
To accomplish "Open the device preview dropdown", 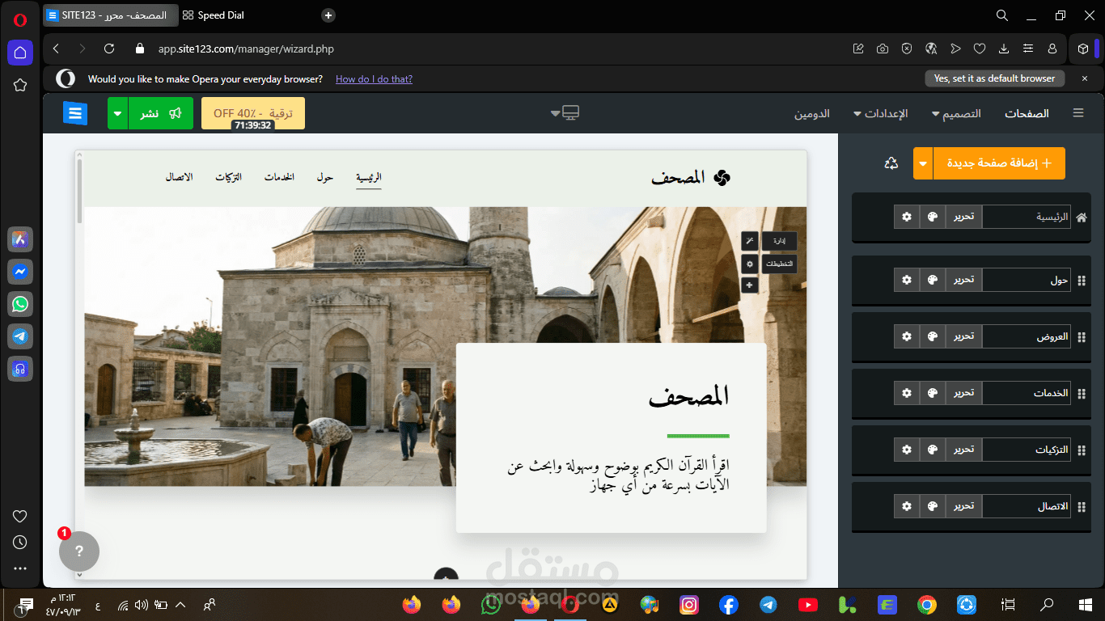I will tap(566, 113).
